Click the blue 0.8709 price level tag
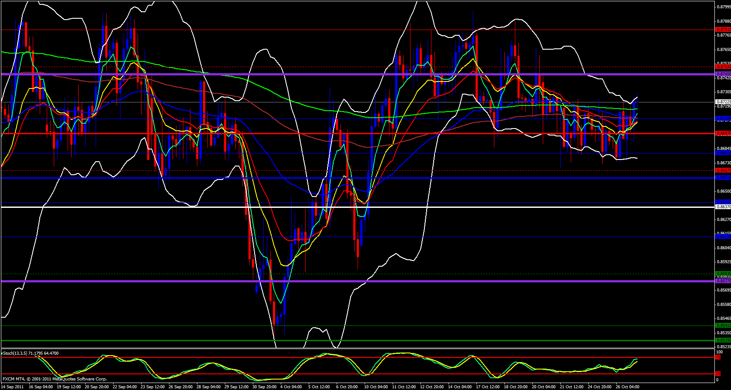731x390 pixels. coord(723,119)
